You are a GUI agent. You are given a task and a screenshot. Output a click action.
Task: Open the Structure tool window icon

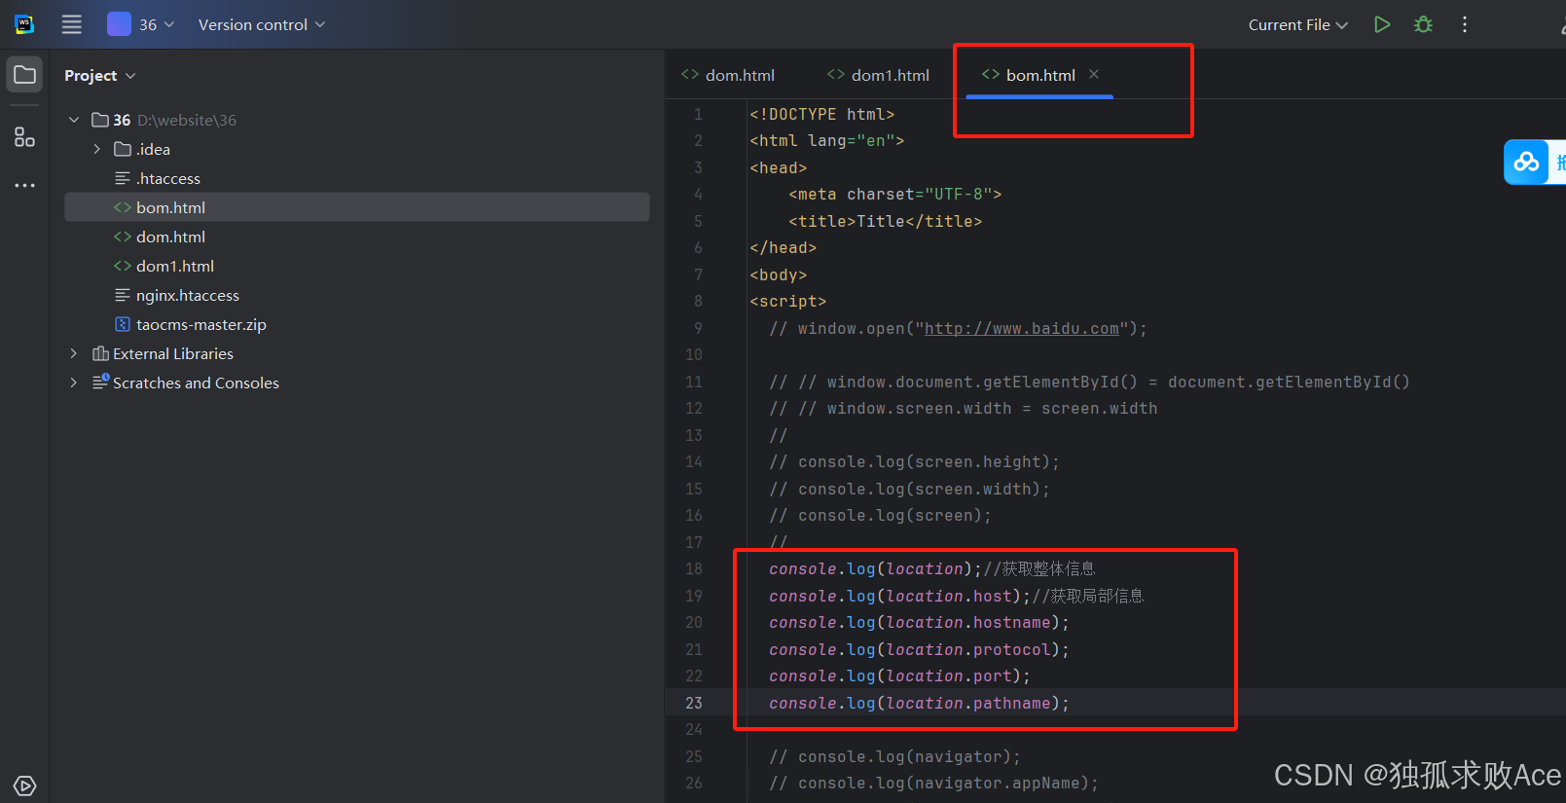(24, 136)
